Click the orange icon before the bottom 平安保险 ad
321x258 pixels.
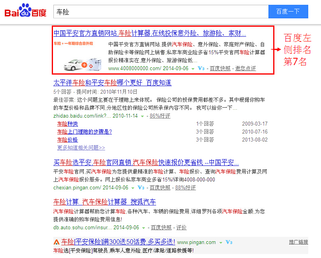[57, 242]
